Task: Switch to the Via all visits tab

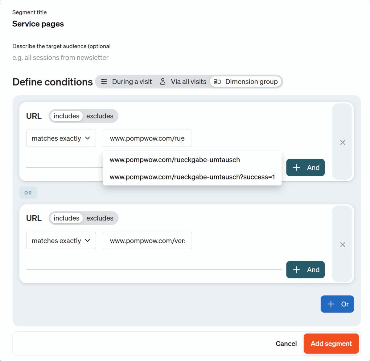Action: [188, 81]
